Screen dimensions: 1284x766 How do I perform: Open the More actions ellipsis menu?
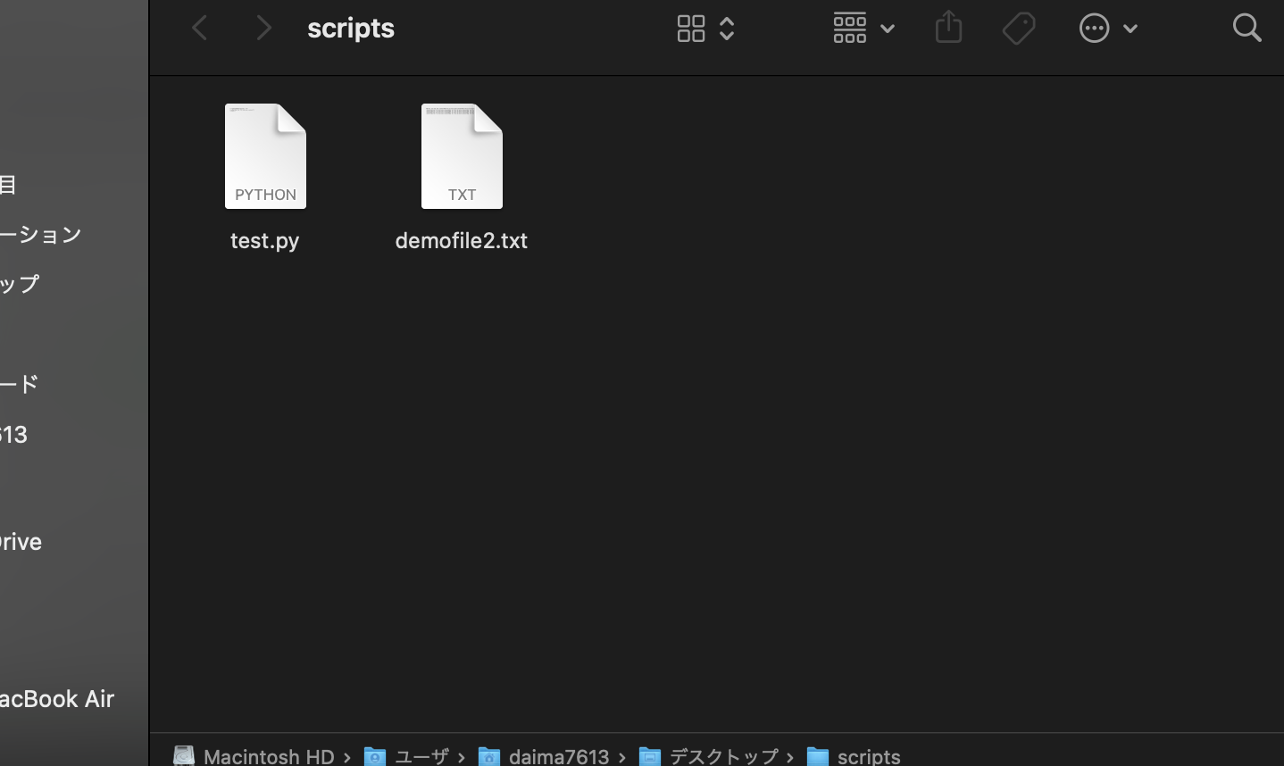coord(1094,28)
